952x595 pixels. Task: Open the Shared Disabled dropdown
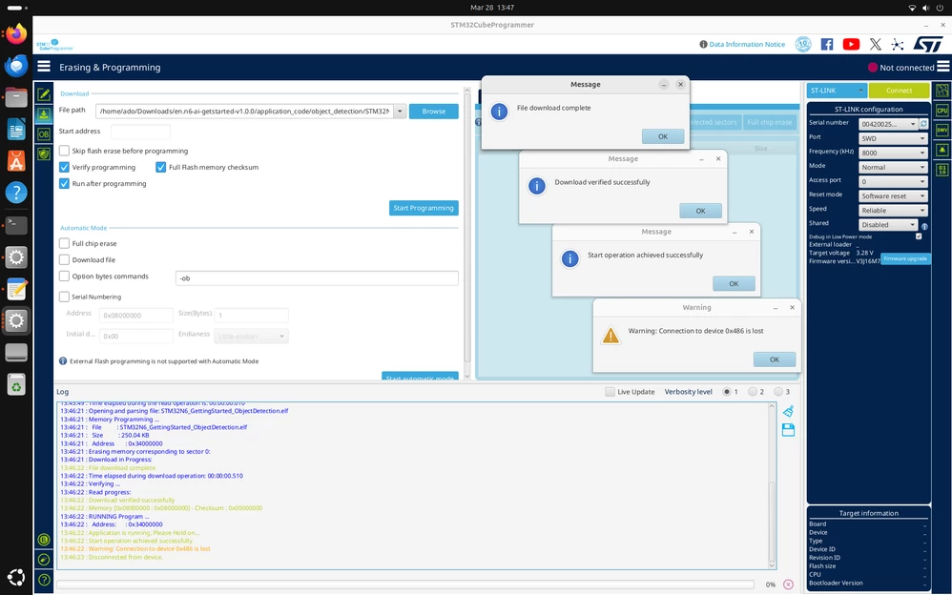point(888,225)
